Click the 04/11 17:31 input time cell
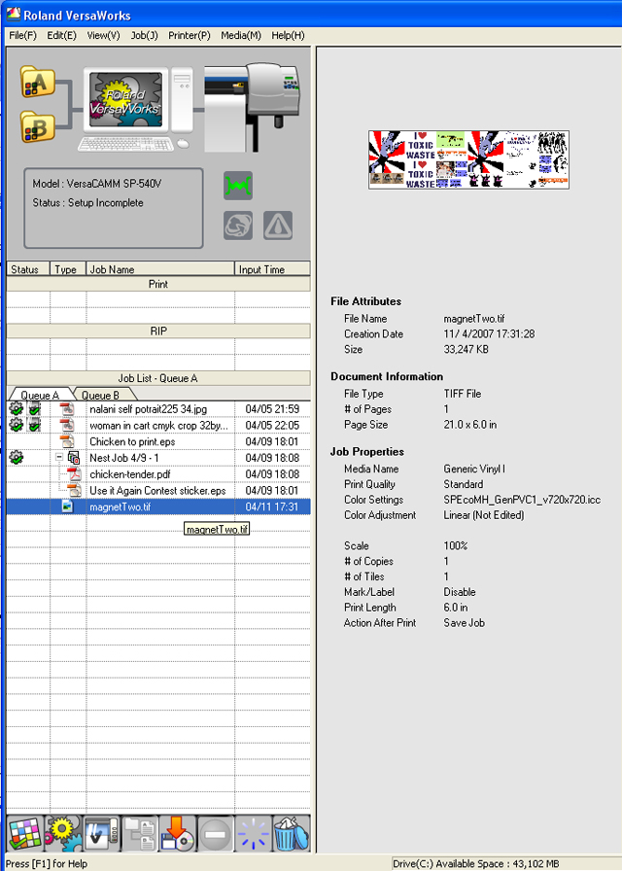This screenshot has height=871, width=622. 272,506
